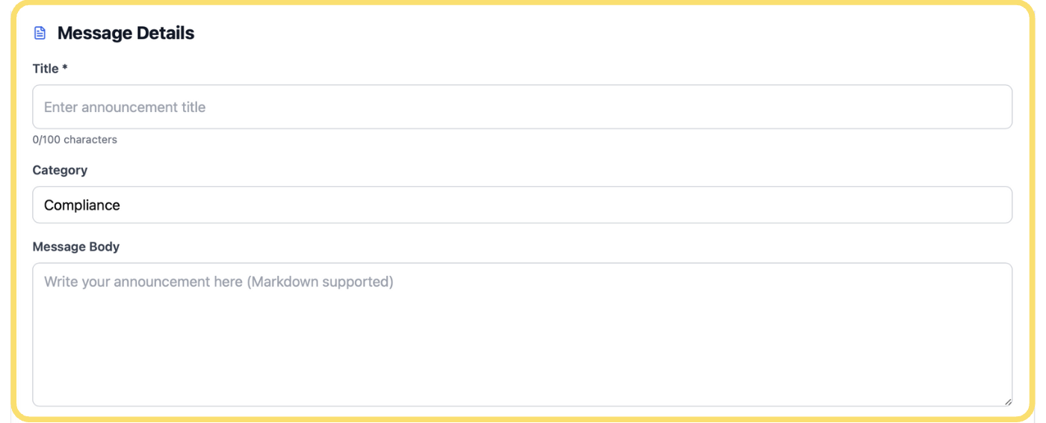Click the Message Body label

(x=75, y=247)
